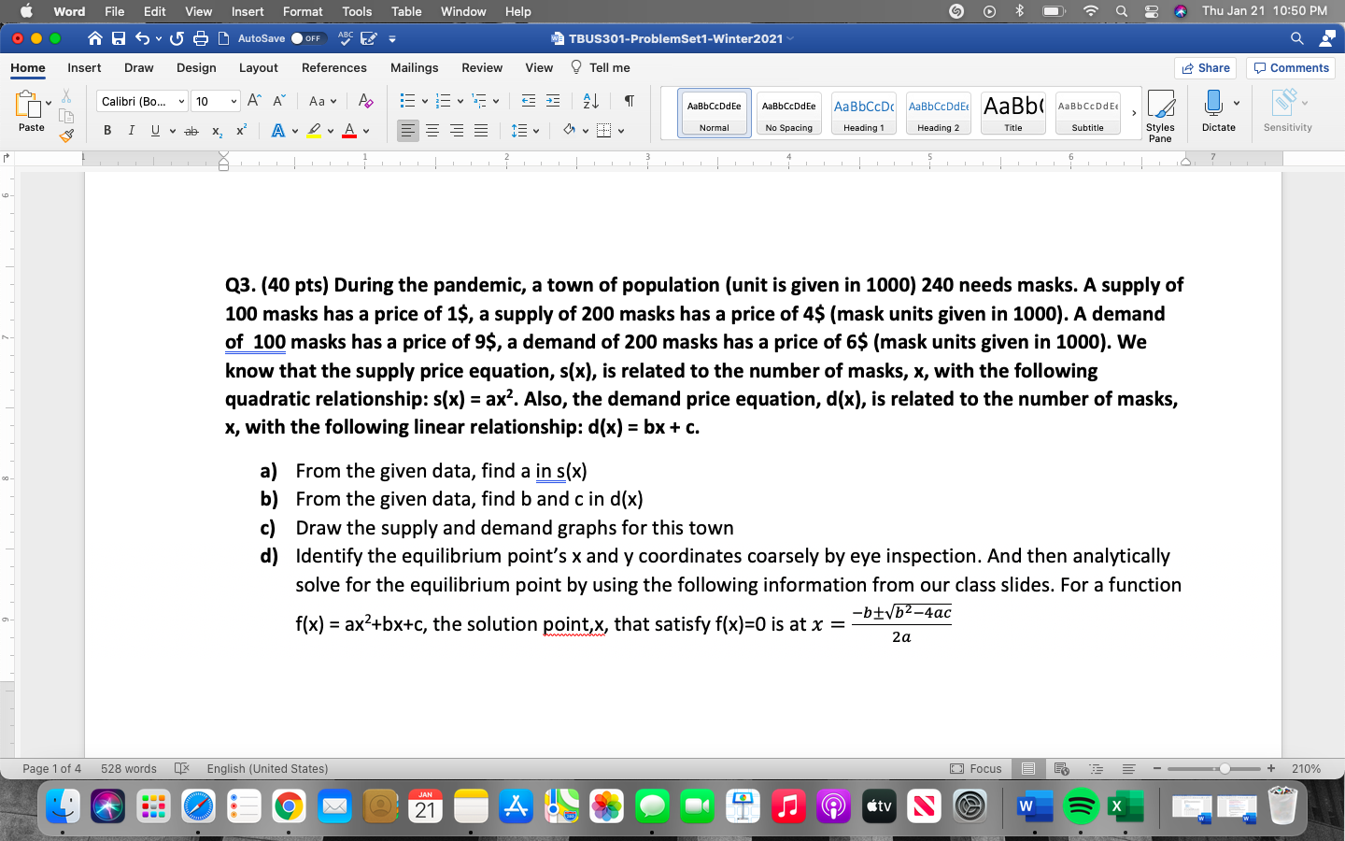The width and height of the screenshot is (1345, 841).
Task: Apply the Heading 1 style
Action: click(x=864, y=113)
